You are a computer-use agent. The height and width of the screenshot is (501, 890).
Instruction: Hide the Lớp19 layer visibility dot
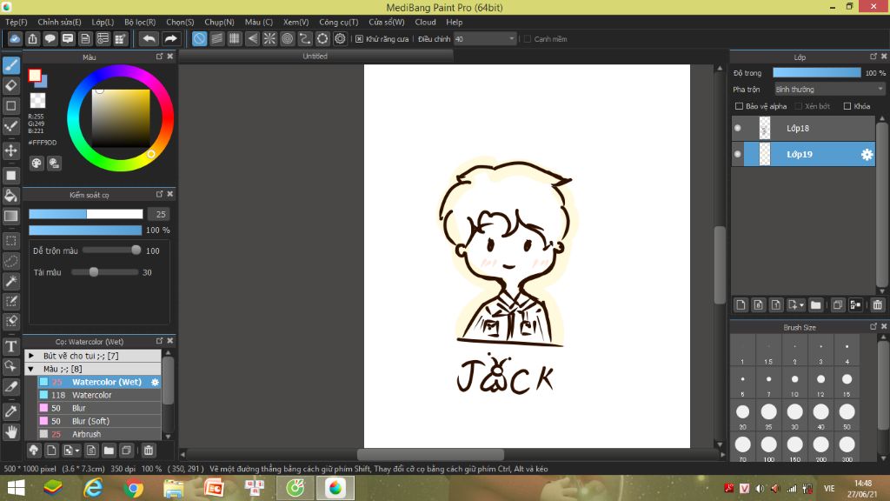[x=737, y=154]
